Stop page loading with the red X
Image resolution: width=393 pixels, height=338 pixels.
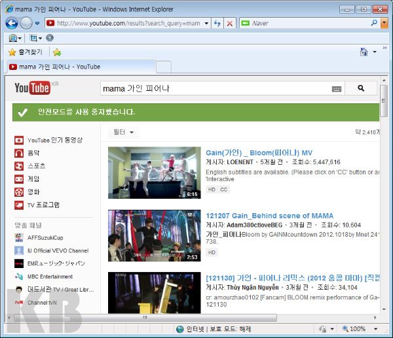[x=230, y=24]
